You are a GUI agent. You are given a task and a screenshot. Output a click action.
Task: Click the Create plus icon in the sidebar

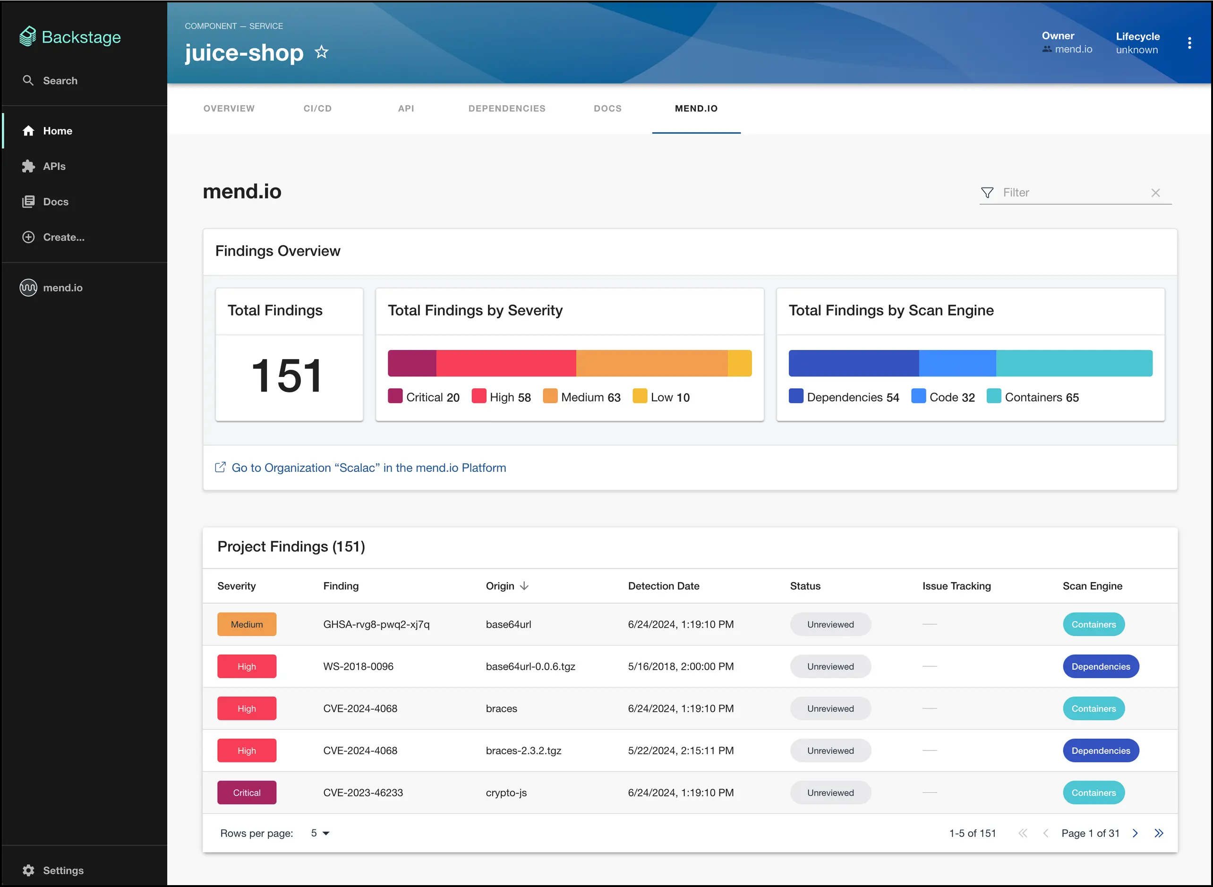28,237
